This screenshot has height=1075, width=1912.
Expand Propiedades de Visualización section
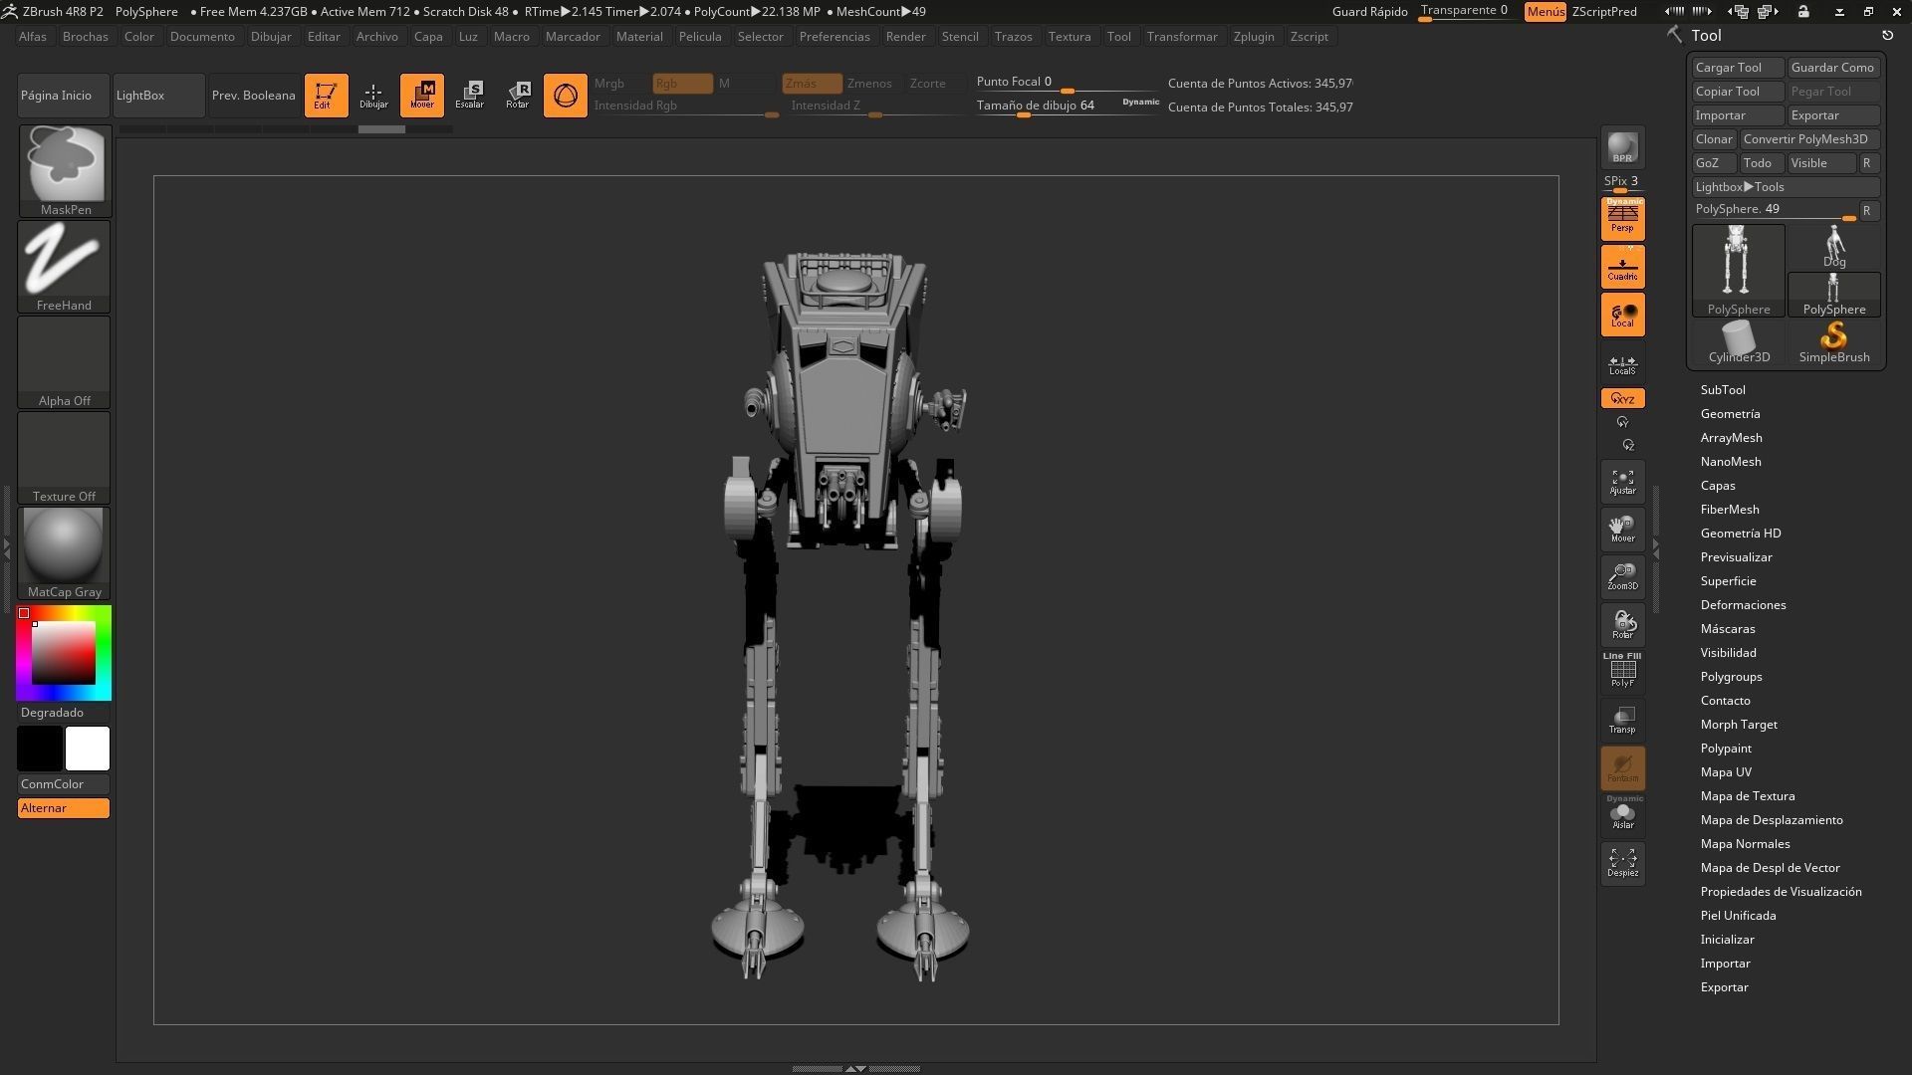click(x=1781, y=892)
